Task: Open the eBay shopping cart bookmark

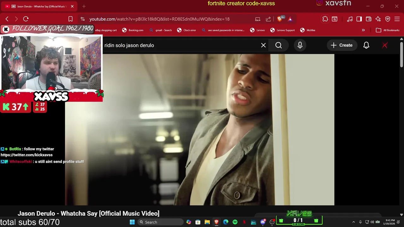Action: pyautogui.click(x=106, y=30)
